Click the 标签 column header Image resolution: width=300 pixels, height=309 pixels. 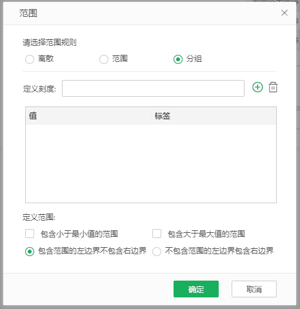point(214,115)
